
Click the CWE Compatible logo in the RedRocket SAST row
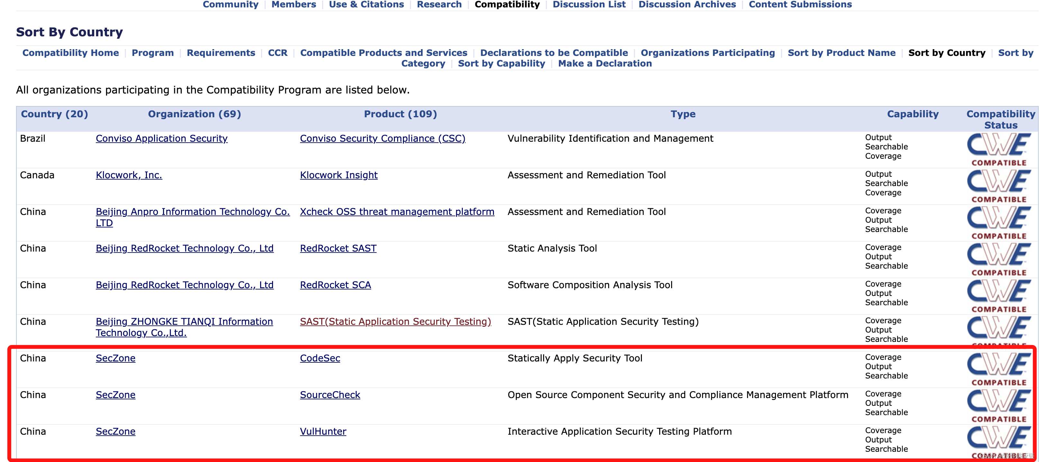(x=999, y=260)
